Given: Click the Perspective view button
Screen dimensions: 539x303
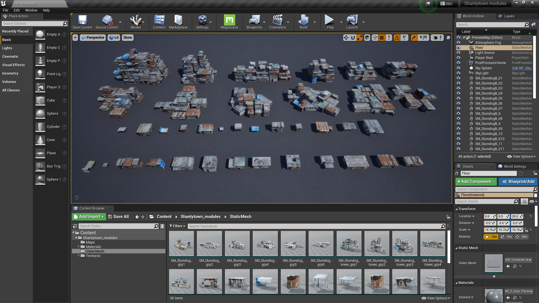Looking at the screenshot, I should click(93, 37).
